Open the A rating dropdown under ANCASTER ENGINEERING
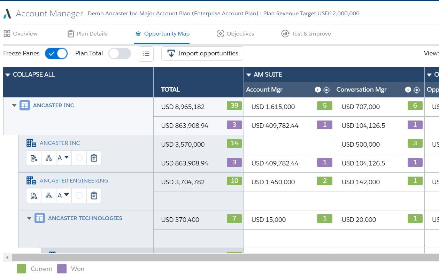 pos(63,195)
